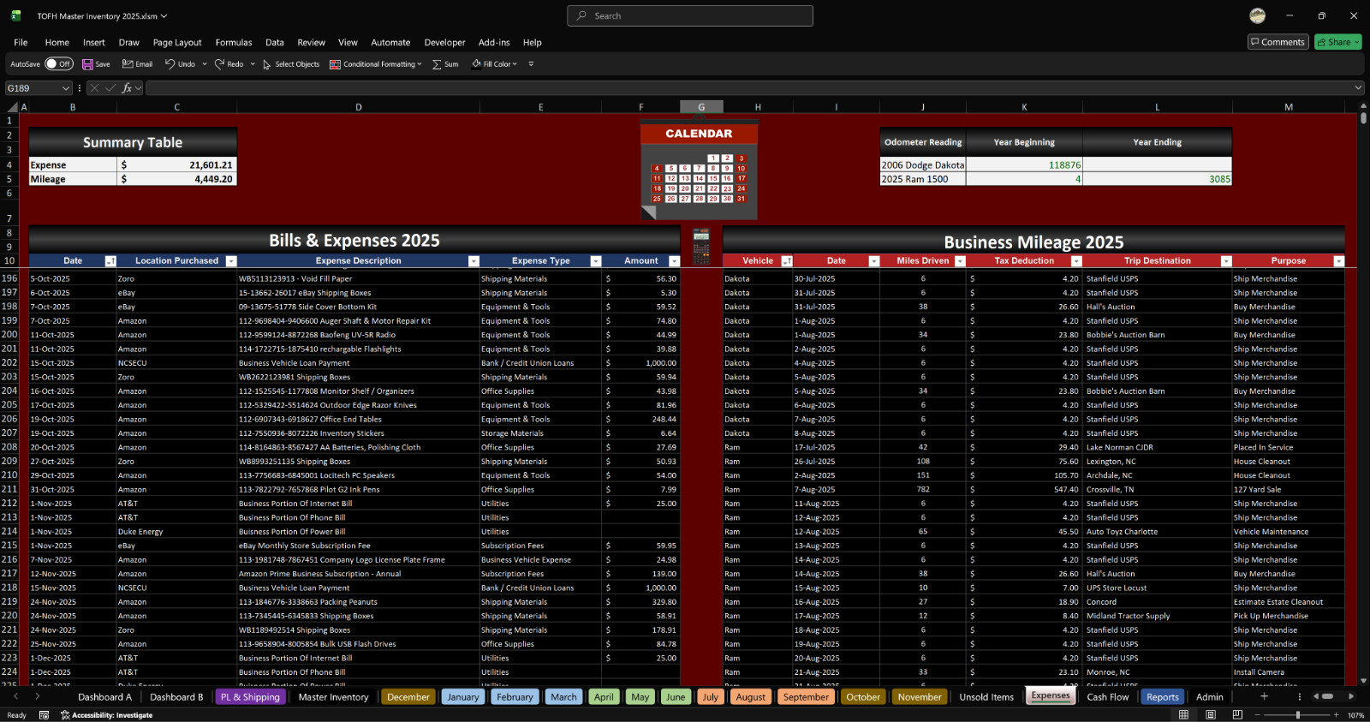The width and height of the screenshot is (1370, 722).
Task: Switch to the October sheet tab
Action: (863, 697)
